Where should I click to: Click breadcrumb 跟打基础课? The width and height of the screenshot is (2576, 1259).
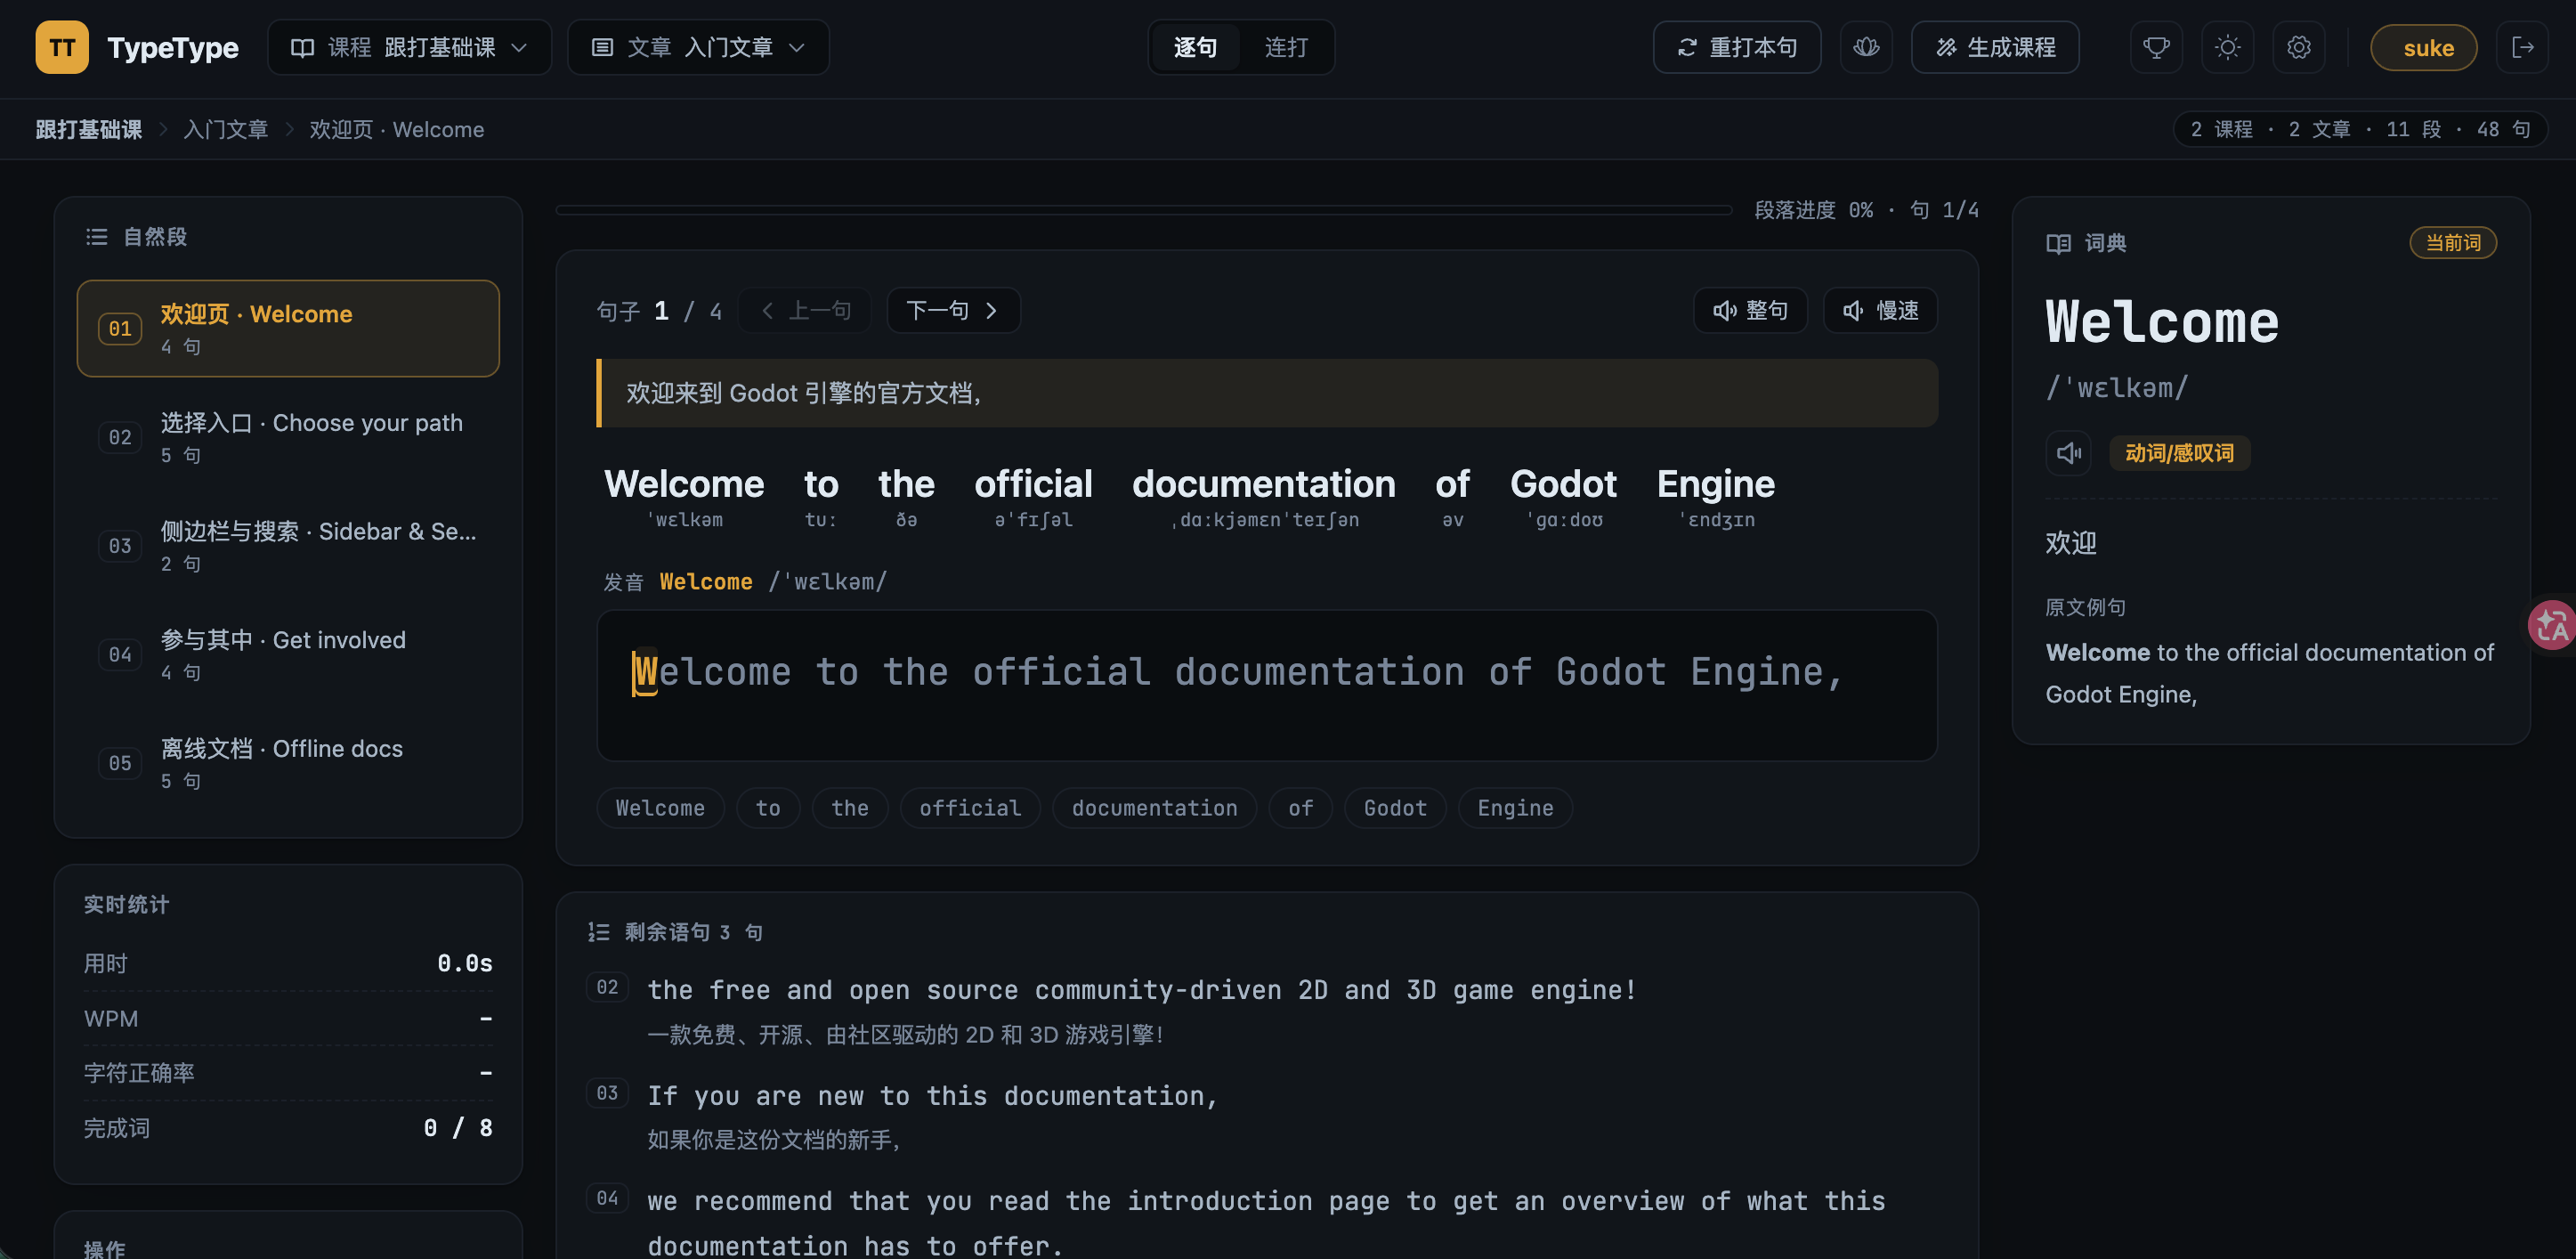coord(89,129)
